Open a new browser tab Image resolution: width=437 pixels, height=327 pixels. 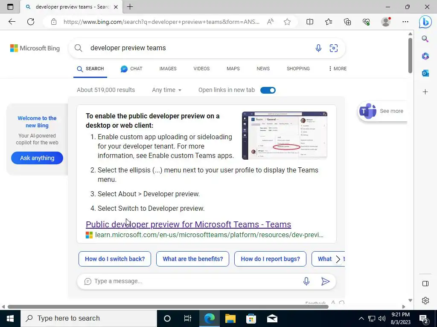pos(130,7)
